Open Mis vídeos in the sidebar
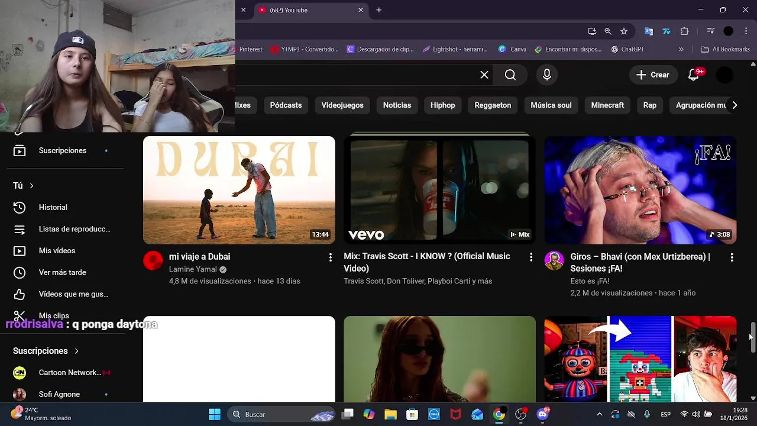 click(61, 251)
